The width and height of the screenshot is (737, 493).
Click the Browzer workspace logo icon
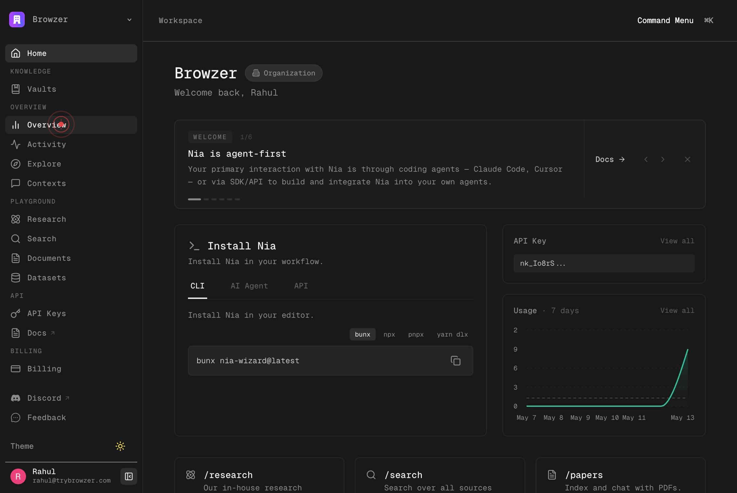(17, 20)
